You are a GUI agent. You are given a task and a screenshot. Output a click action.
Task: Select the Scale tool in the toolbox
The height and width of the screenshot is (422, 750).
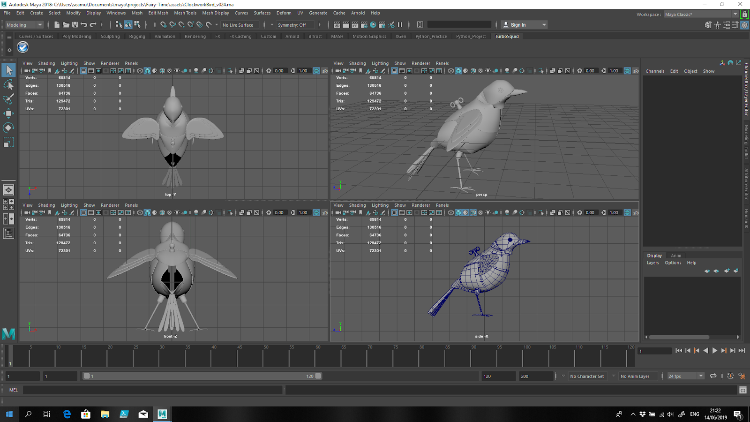pyautogui.click(x=8, y=142)
